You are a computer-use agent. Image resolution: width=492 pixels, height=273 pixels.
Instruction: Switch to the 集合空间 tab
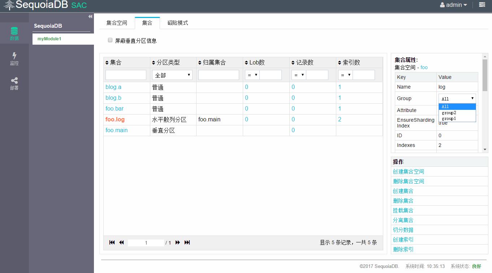click(x=117, y=22)
